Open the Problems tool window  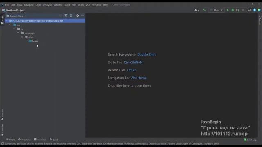pos(25,140)
